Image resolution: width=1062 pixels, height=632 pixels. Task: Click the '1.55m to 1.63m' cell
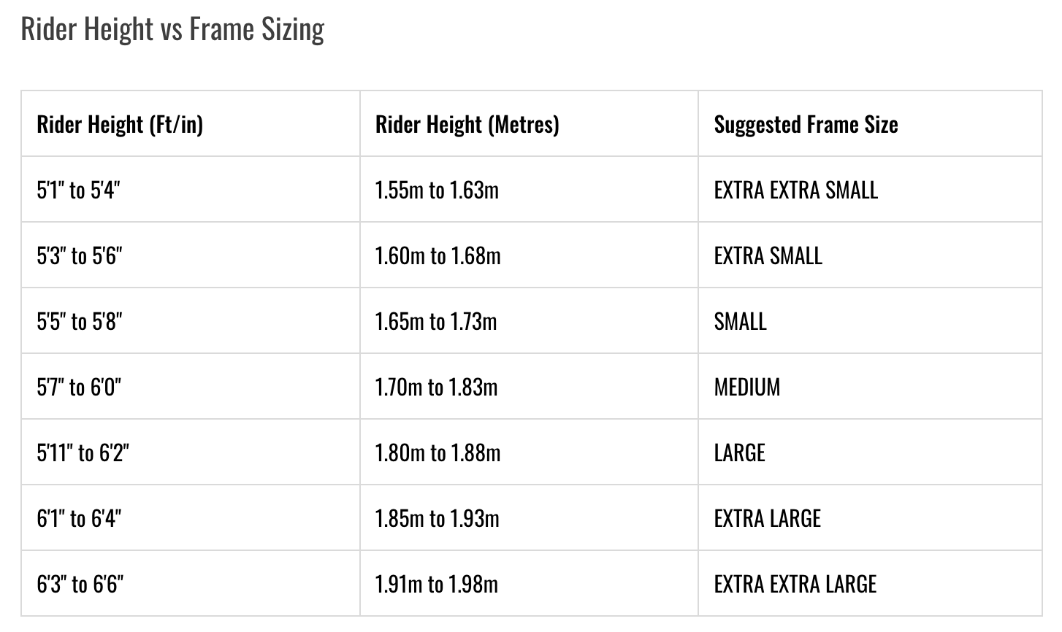pos(437,190)
